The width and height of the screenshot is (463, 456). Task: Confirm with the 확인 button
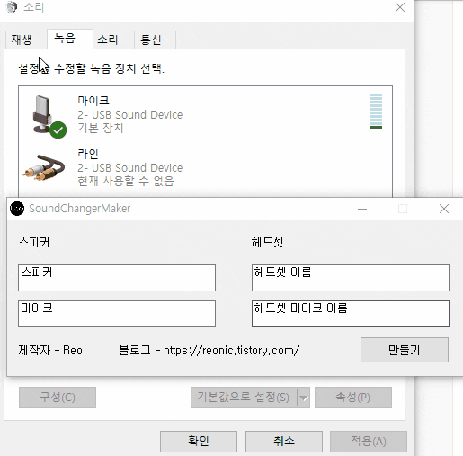(x=199, y=442)
